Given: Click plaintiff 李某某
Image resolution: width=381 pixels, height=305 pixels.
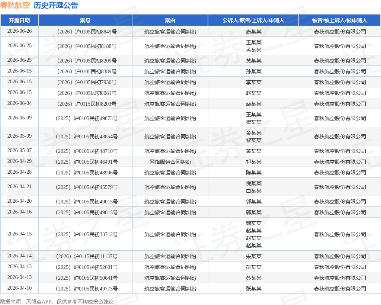Looking at the screenshot, I should click(x=254, y=82).
